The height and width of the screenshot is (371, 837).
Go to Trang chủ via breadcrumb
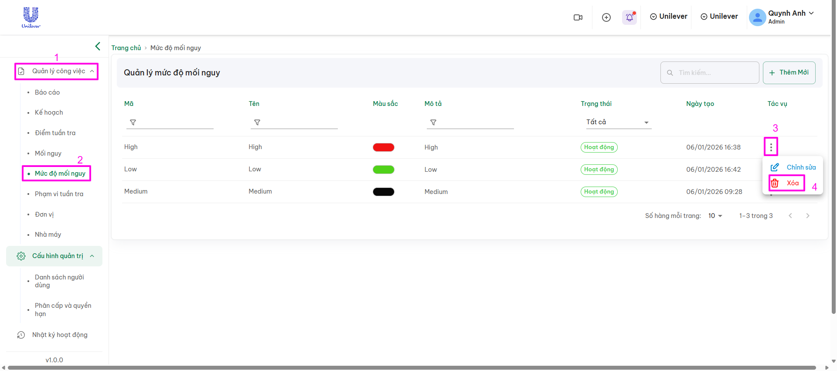(126, 48)
